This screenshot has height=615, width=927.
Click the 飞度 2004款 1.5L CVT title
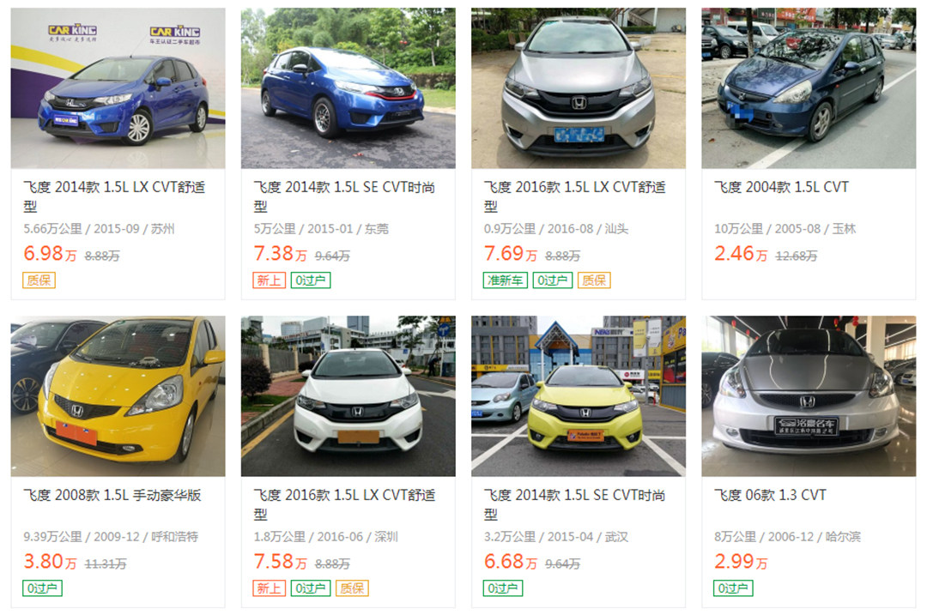781,187
